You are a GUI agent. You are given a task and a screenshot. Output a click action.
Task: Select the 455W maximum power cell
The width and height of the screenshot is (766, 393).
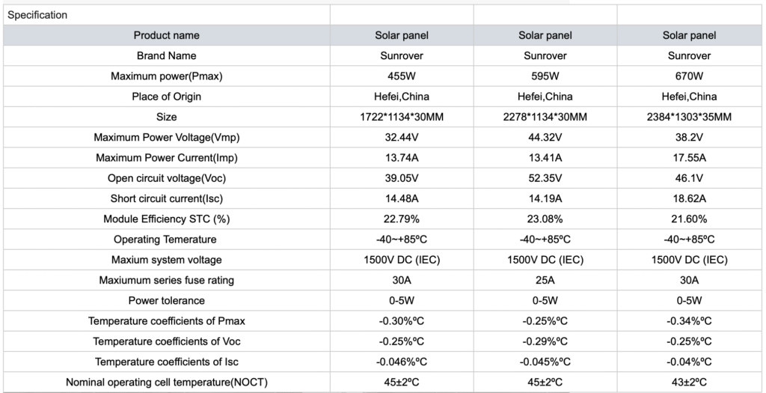coord(402,76)
